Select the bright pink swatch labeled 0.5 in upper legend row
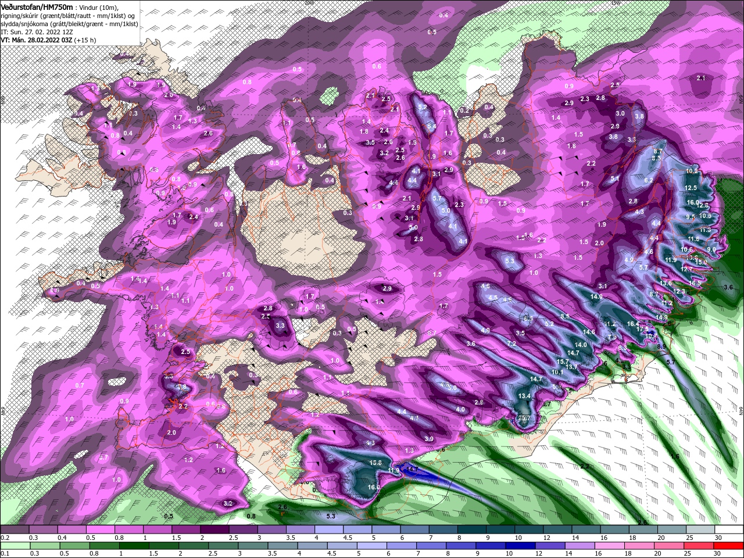Viewport: 744px width, 558px height. 100,530
